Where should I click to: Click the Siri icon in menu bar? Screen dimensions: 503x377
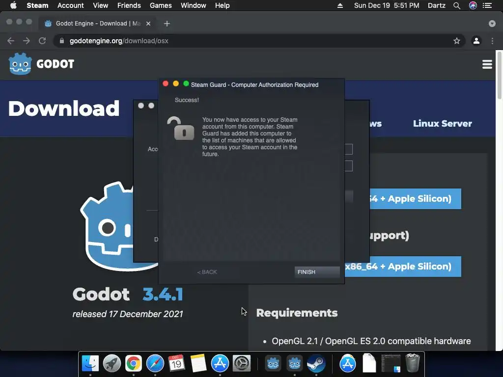pos(473,5)
